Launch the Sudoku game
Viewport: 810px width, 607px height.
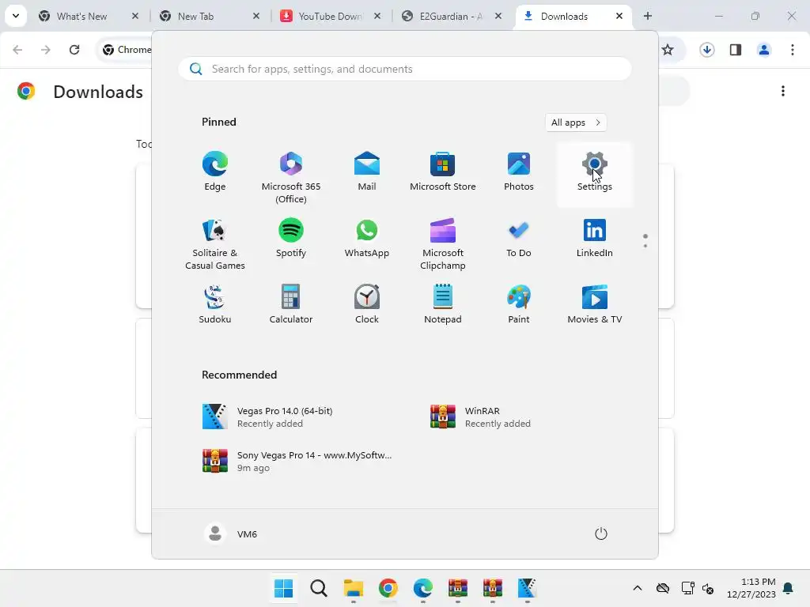coord(215,304)
